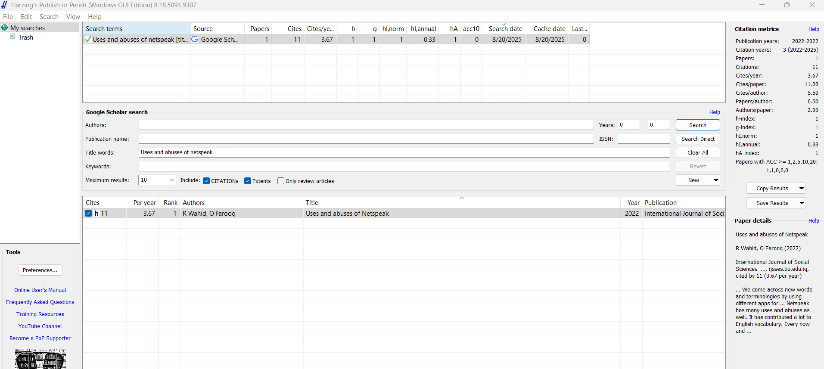Sort results by Year column
This screenshot has height=369, width=824.
pos(631,202)
